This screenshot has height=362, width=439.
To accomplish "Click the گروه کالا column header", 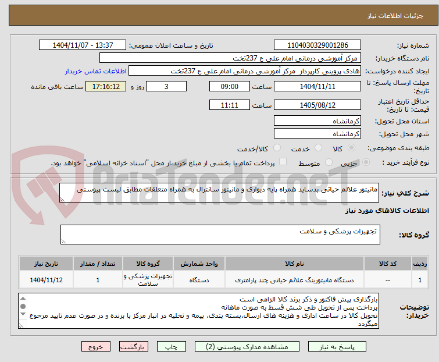I will click(148, 264).
